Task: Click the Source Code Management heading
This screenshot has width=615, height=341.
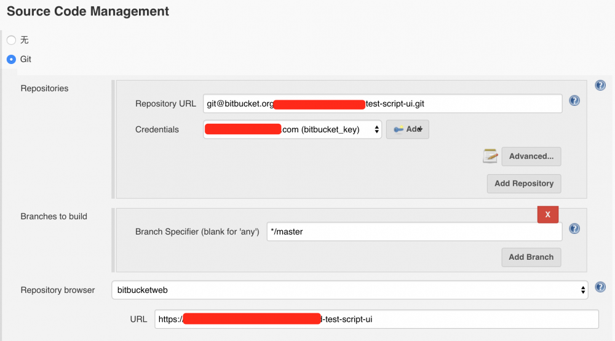Action: [88, 12]
